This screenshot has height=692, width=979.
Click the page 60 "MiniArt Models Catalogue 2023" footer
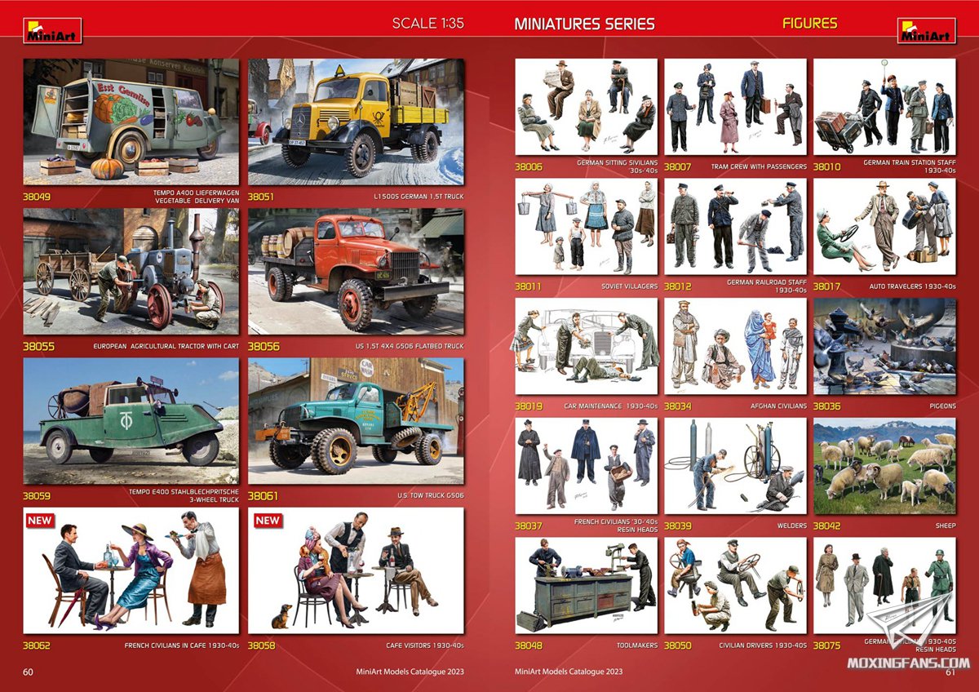[x=410, y=672]
